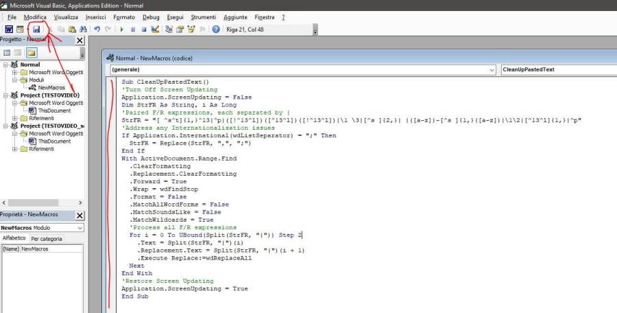Viewport: 617px width, 313px height.
Task: Click the Undo toolbar icon
Action: click(x=97, y=30)
